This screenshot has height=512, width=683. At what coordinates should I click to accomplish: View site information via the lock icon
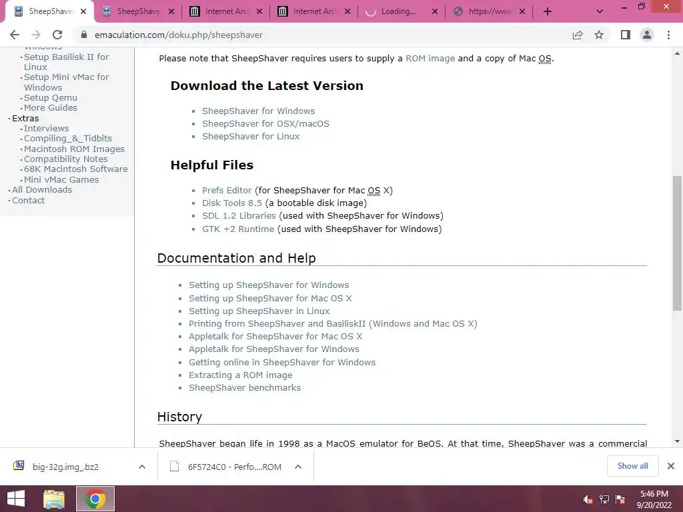click(x=84, y=35)
